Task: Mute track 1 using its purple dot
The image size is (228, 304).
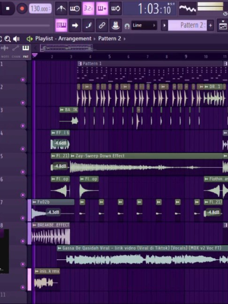Action: point(23,80)
